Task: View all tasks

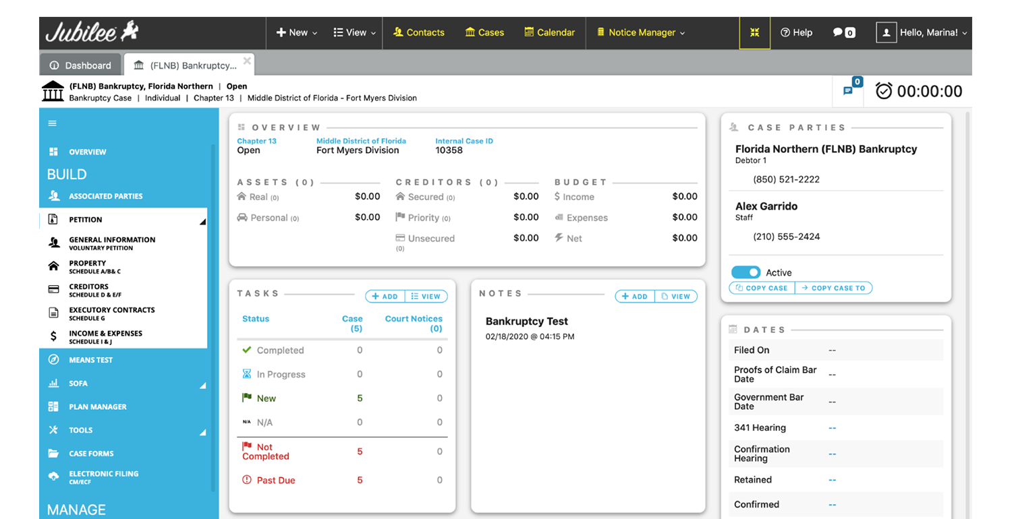Action: click(426, 297)
